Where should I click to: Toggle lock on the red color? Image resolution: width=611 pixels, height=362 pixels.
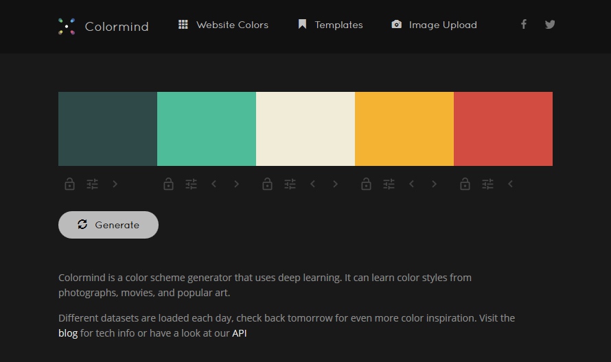pyautogui.click(x=465, y=184)
